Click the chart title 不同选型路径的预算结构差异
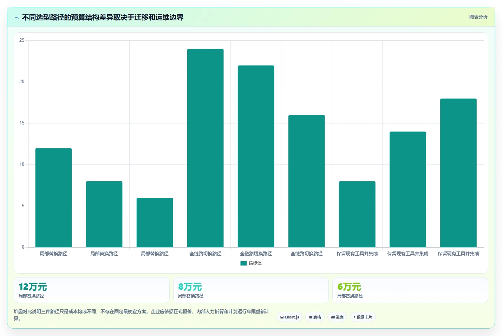This screenshot has width=502, height=336. click(103, 17)
